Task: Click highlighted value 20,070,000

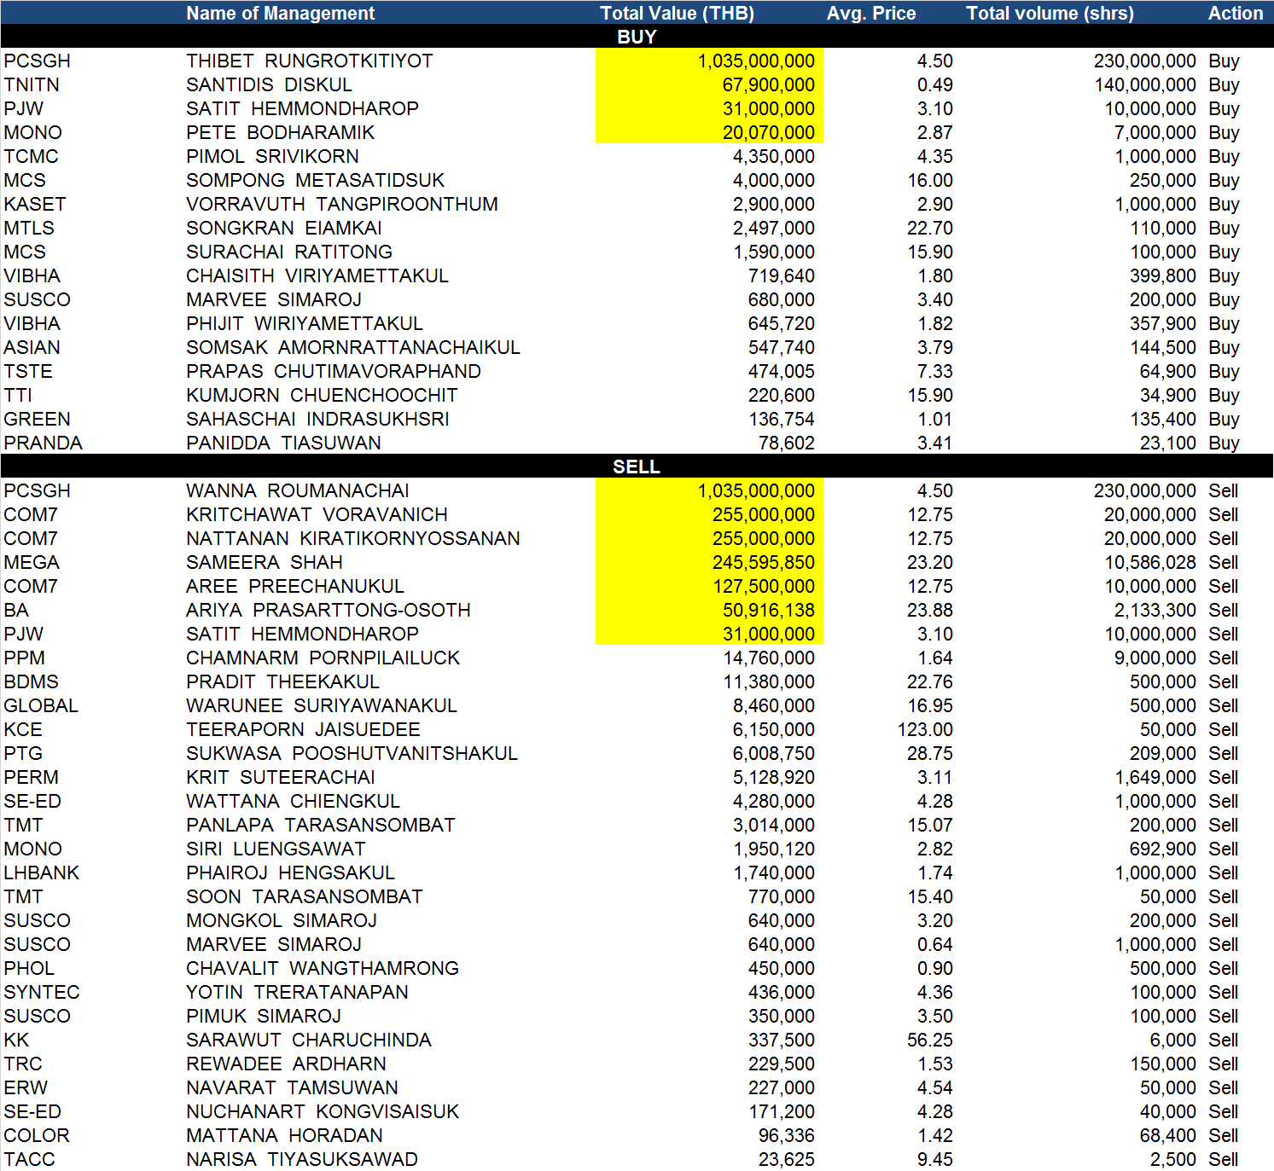Action: (x=768, y=132)
